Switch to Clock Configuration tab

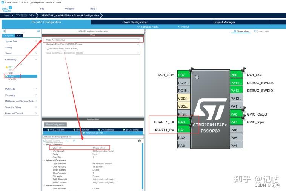(x=135, y=22)
